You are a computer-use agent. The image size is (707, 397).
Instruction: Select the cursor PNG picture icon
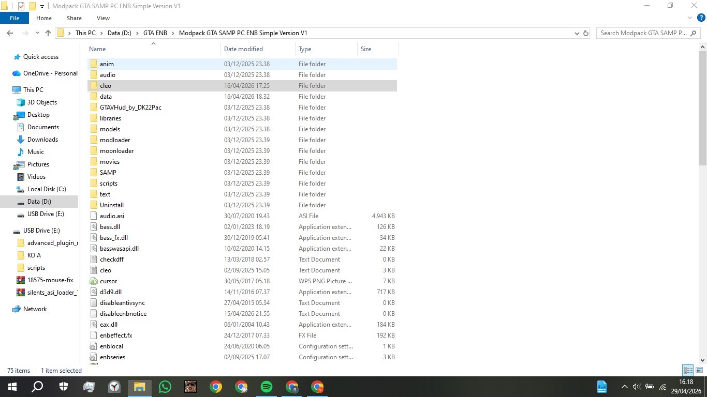pos(94,281)
